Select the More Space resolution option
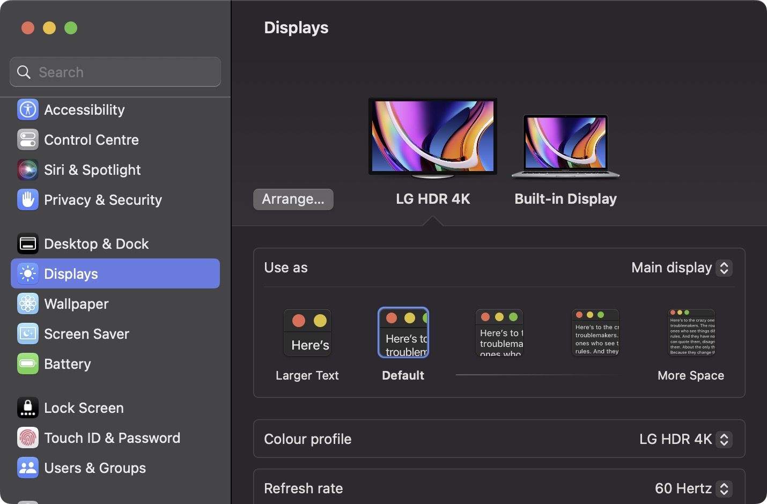The width and height of the screenshot is (767, 504). (691, 333)
